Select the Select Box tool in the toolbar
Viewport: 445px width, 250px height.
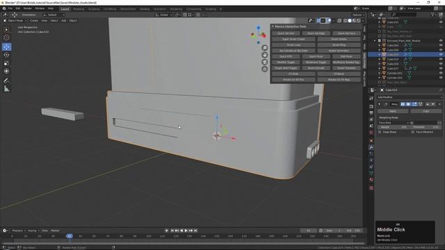pyautogui.click(x=6, y=30)
